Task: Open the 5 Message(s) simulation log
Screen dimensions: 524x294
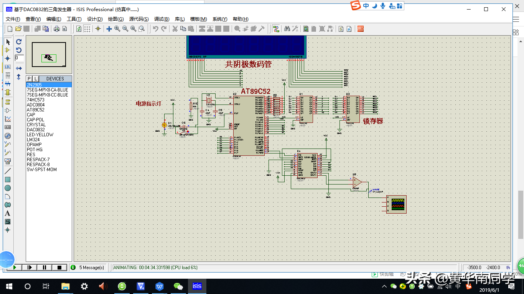Action: click(x=91, y=268)
